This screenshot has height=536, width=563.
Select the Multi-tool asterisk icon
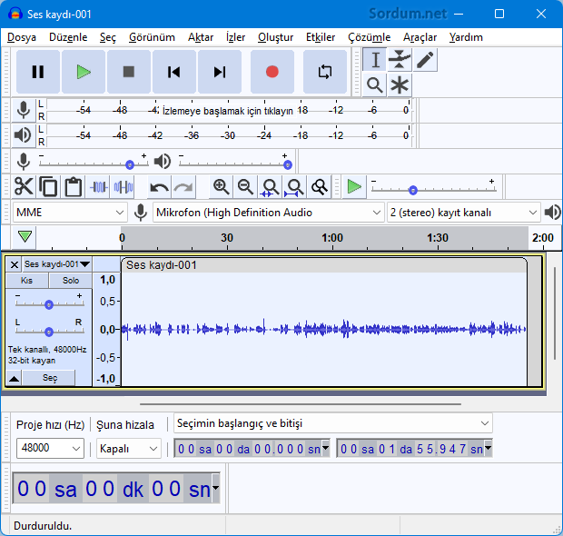tap(400, 85)
